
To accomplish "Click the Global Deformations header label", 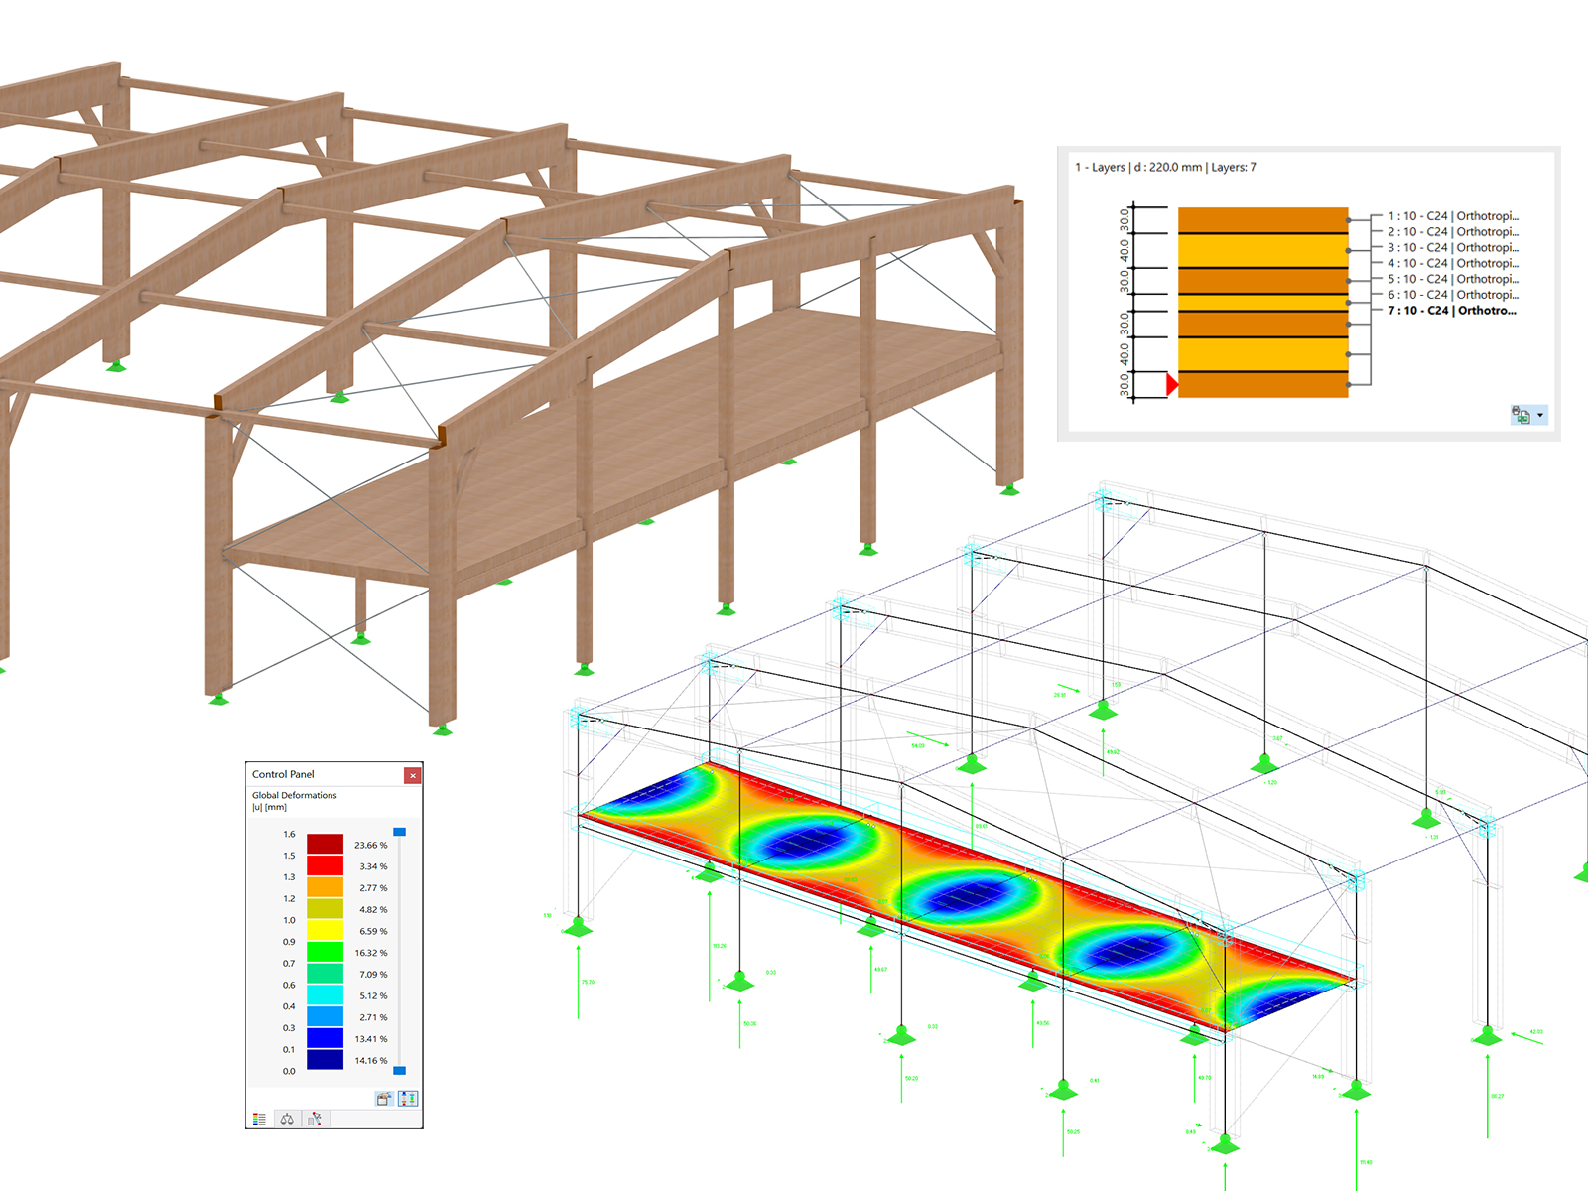I will coord(295,794).
